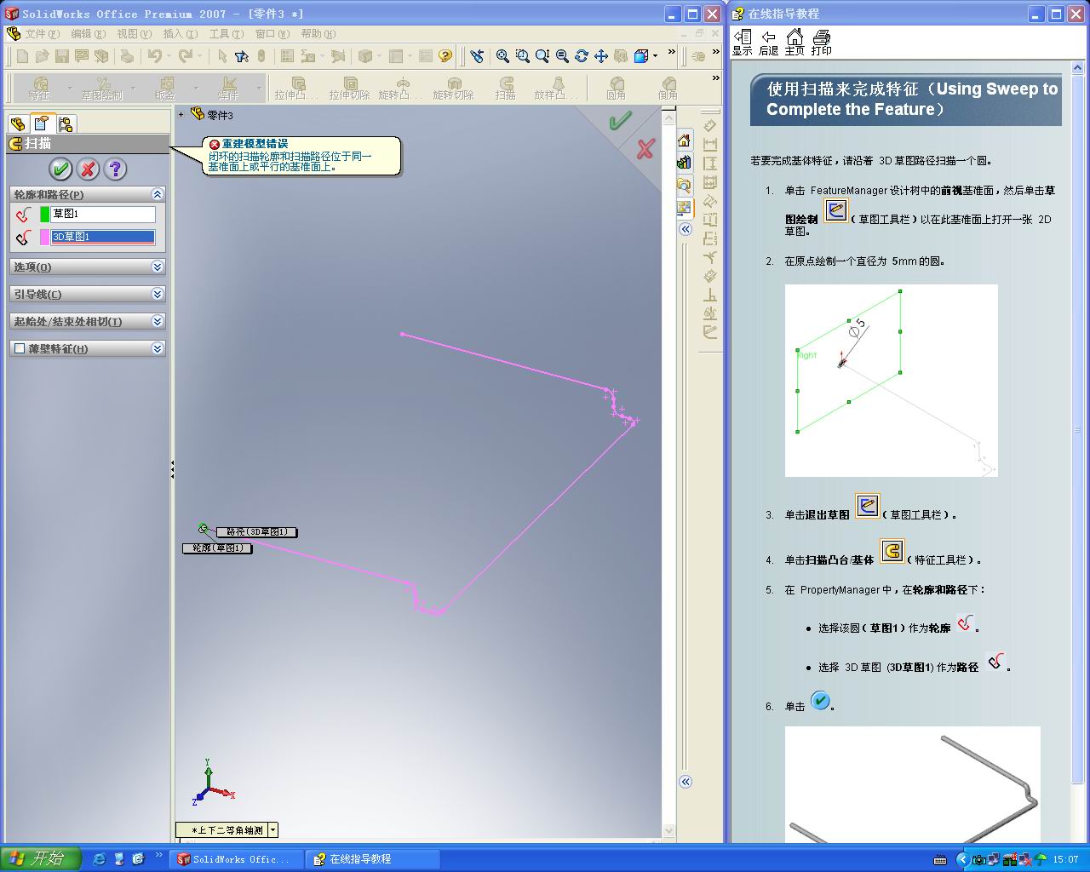Open the File Explorer task pane tab
The width and height of the screenshot is (1090, 872).
point(684,185)
